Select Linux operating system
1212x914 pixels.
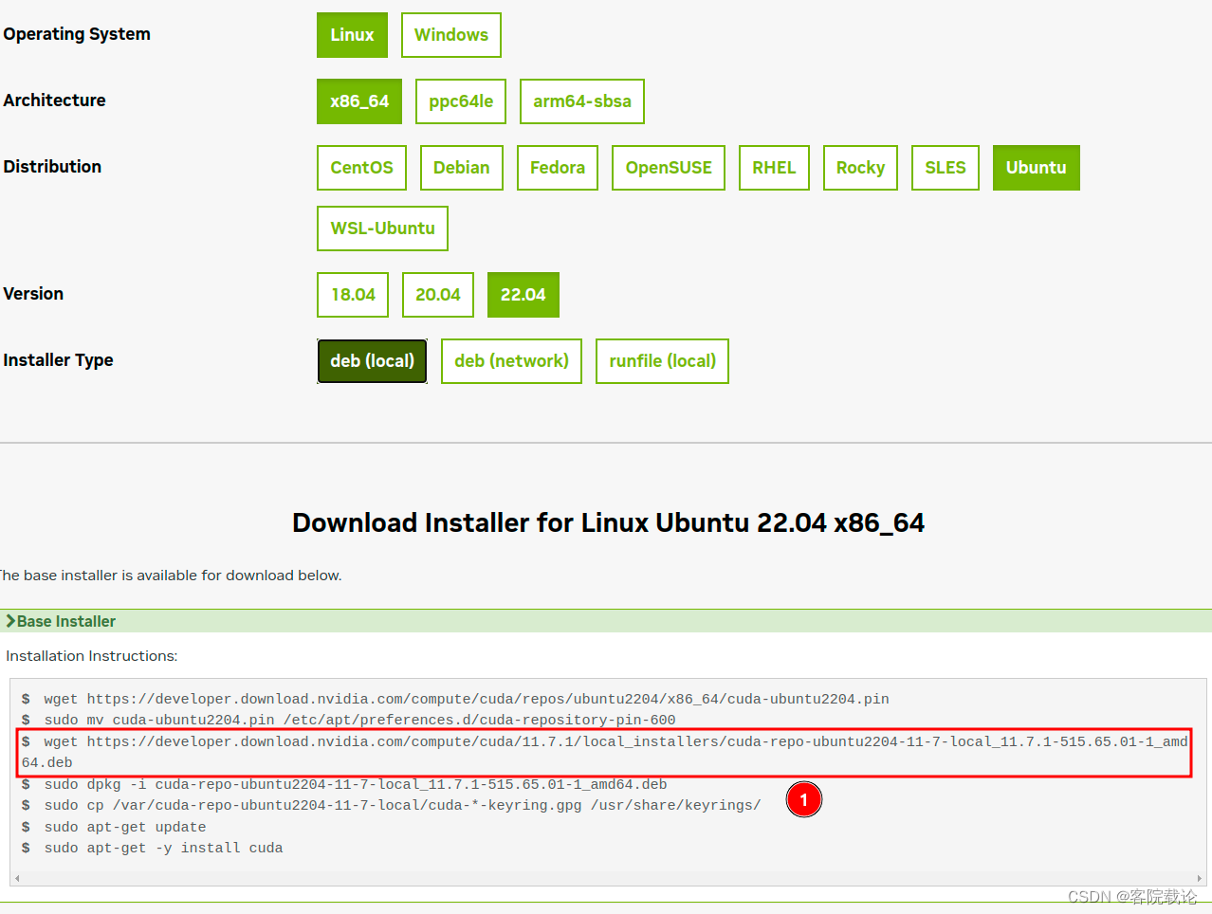point(352,35)
